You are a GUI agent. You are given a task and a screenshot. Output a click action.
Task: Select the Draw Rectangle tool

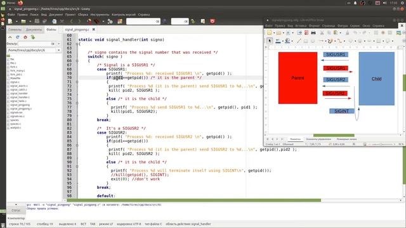306,41
